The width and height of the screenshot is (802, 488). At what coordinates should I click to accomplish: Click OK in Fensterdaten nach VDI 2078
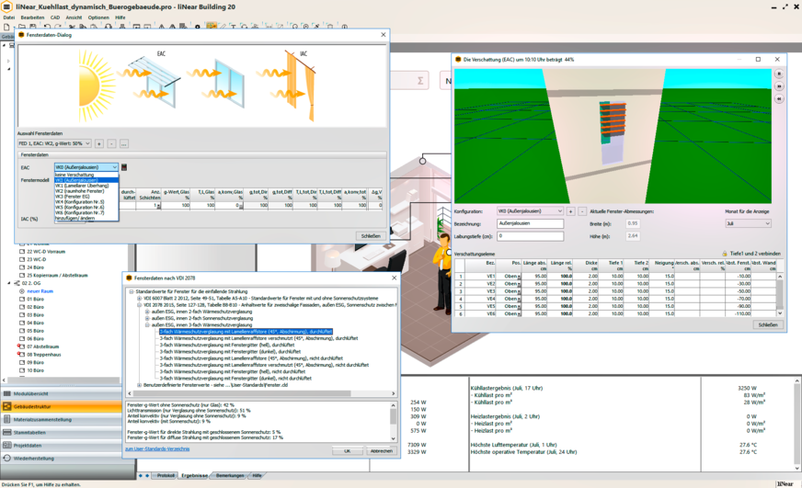348,450
